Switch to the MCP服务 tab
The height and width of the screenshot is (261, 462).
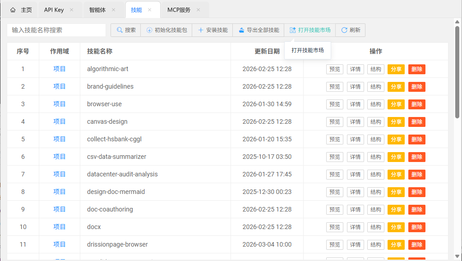(x=179, y=10)
